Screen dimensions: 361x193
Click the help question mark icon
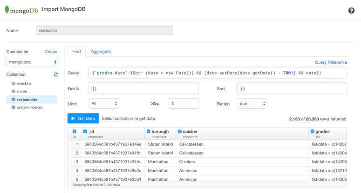coord(351,11)
